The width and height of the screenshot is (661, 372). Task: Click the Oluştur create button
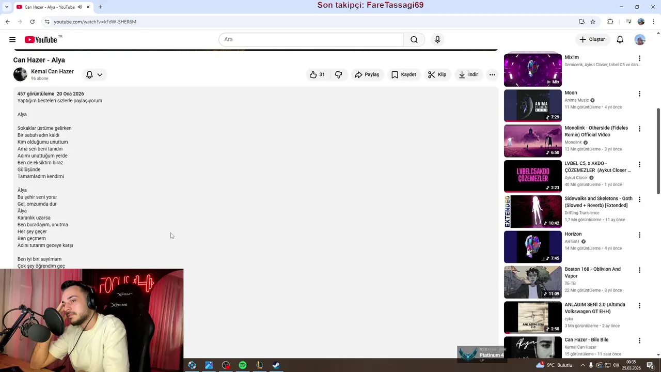pyautogui.click(x=592, y=40)
